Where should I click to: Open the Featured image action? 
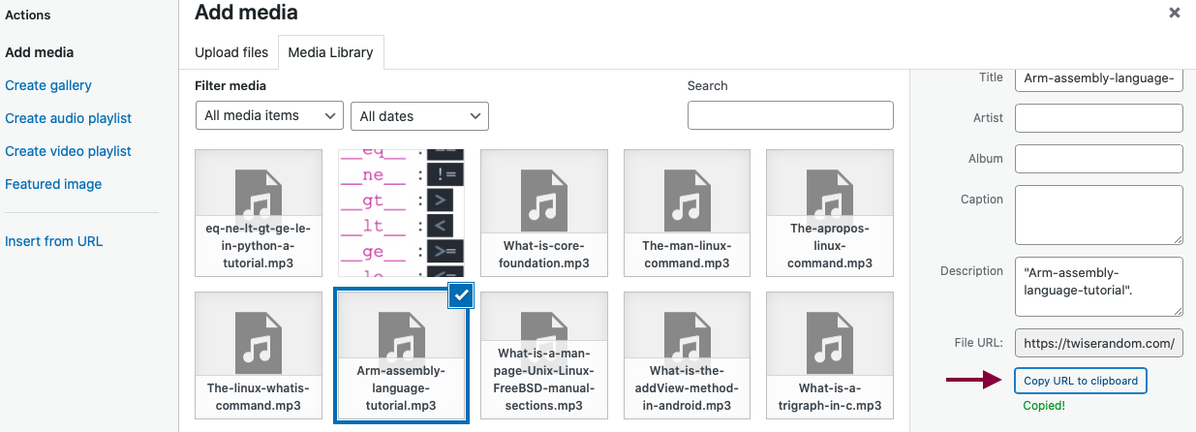(53, 184)
